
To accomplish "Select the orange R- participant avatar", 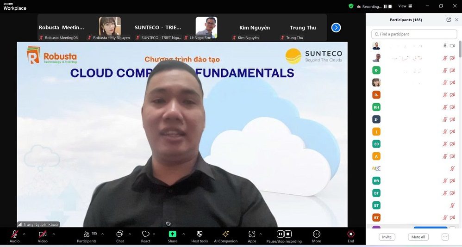I will tap(376, 95).
